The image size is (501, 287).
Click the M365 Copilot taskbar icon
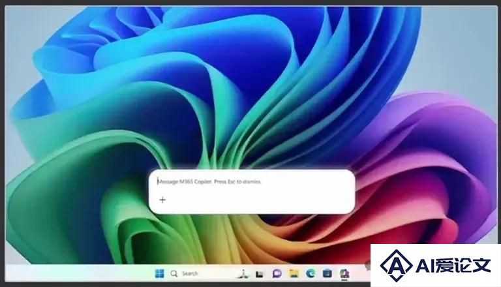point(344,273)
